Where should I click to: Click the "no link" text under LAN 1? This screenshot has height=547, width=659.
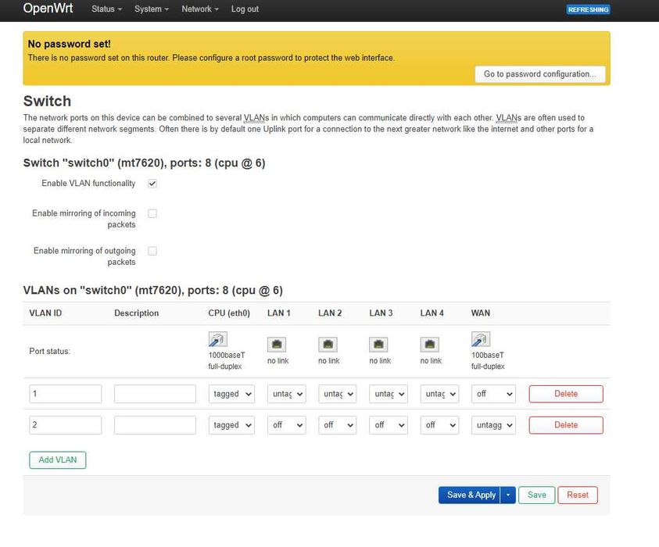[278, 361]
